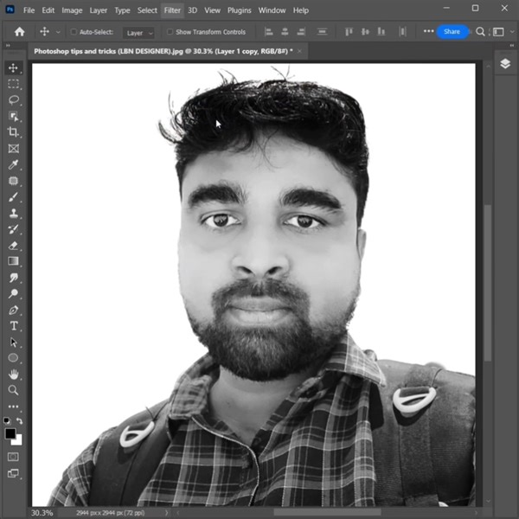Image resolution: width=519 pixels, height=519 pixels.
Task: Align top edges
Action: 349,32
